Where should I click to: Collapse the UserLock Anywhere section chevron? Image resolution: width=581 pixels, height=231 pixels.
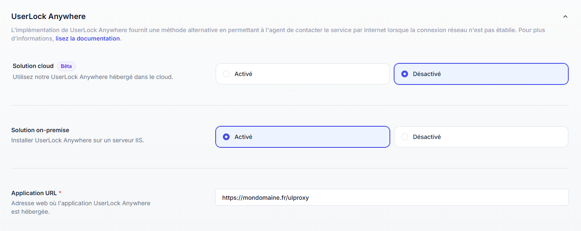565,17
